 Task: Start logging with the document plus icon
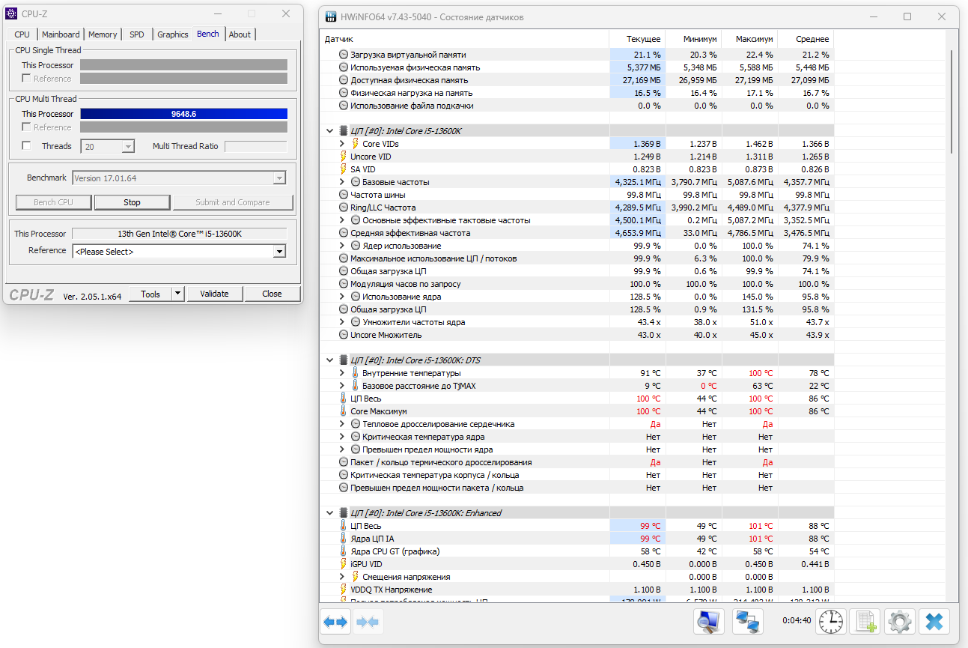(x=865, y=622)
